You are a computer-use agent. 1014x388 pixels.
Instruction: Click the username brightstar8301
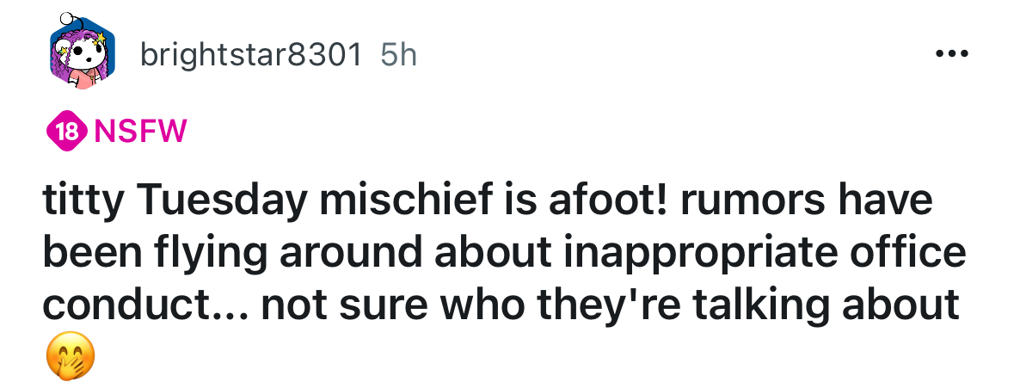coord(250,56)
